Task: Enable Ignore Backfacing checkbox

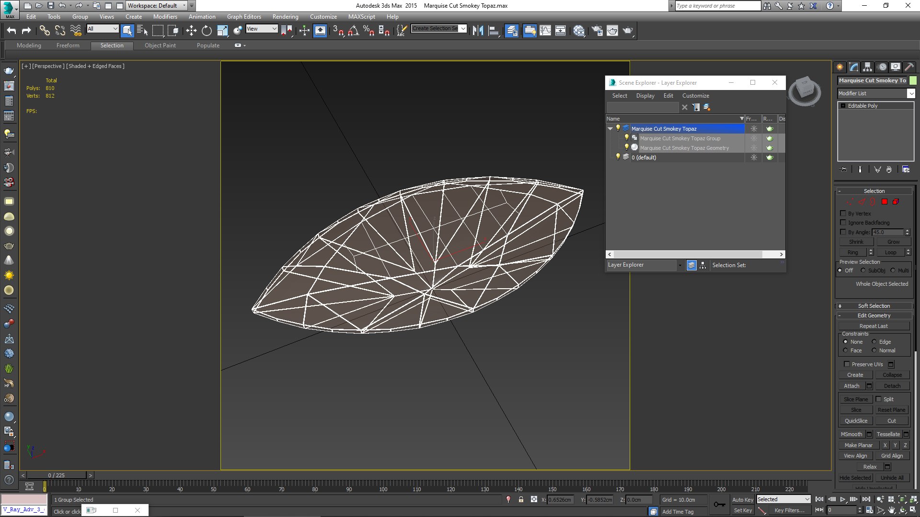Action: tap(843, 223)
